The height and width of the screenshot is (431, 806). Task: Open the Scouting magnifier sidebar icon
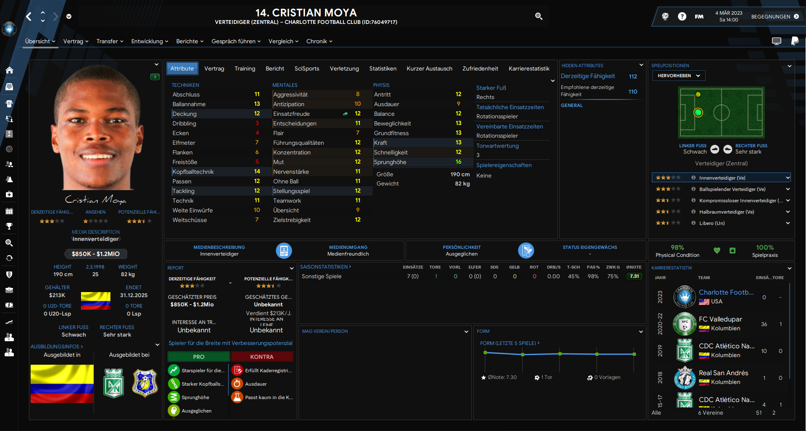9,243
